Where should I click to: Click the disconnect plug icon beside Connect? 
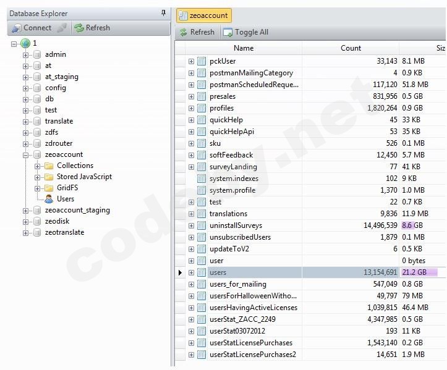62,28
